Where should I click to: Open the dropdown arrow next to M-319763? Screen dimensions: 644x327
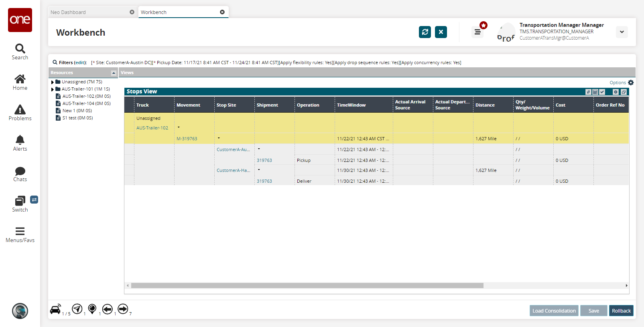219,138
